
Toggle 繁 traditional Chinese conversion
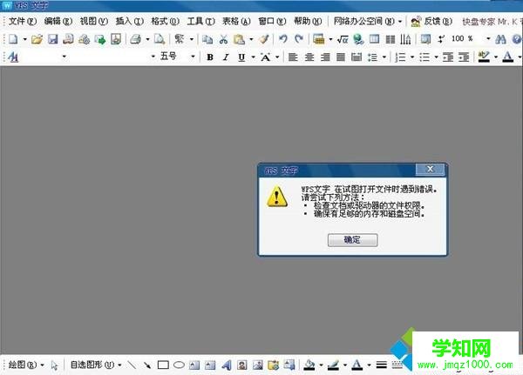180,39
